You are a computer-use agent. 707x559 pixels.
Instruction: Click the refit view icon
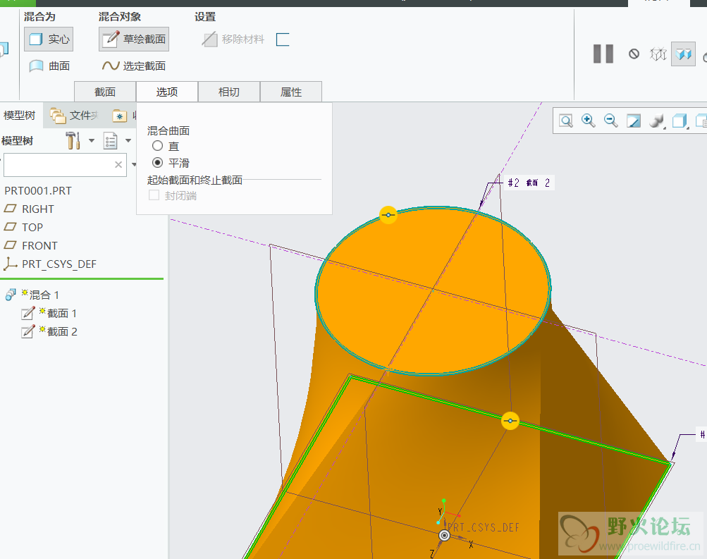pyautogui.click(x=566, y=121)
